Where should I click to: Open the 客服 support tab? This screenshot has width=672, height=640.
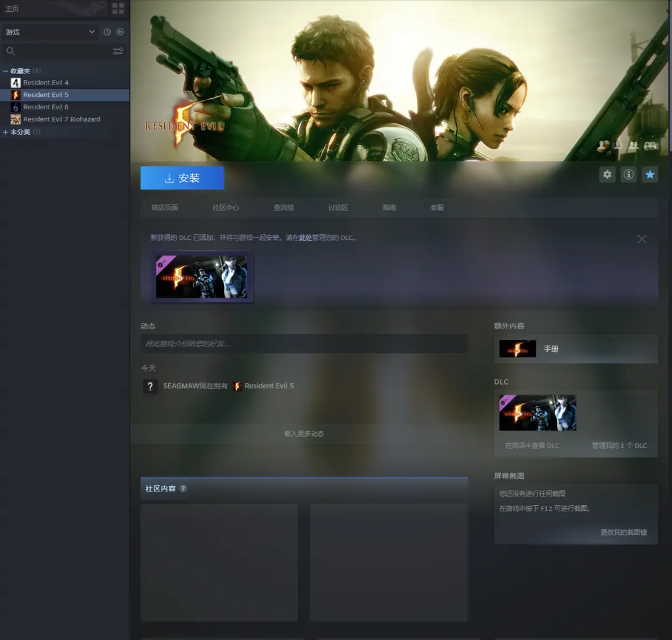(x=437, y=208)
